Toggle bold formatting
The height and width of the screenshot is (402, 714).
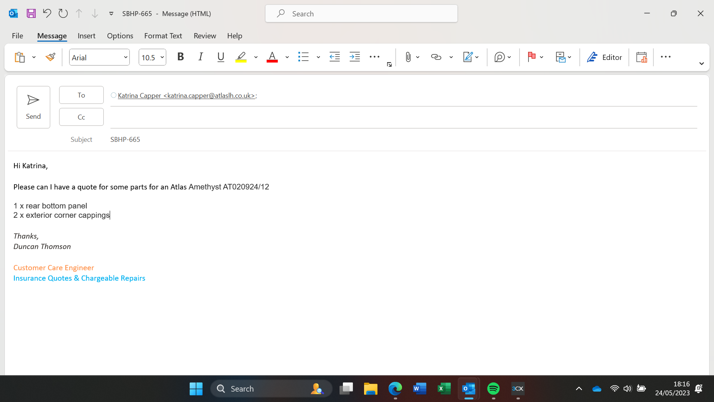coord(181,57)
